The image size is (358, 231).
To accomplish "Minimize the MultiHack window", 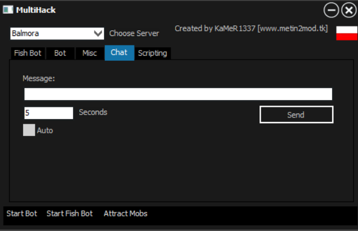I will pyautogui.click(x=331, y=10).
